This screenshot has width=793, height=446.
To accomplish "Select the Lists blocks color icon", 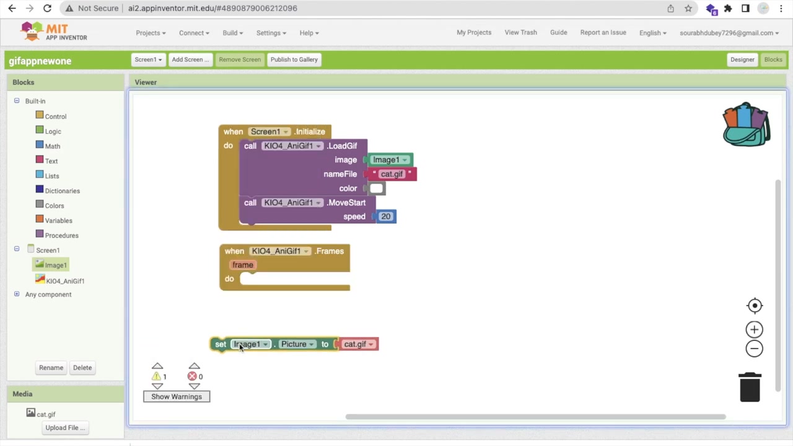I will tap(40, 175).
